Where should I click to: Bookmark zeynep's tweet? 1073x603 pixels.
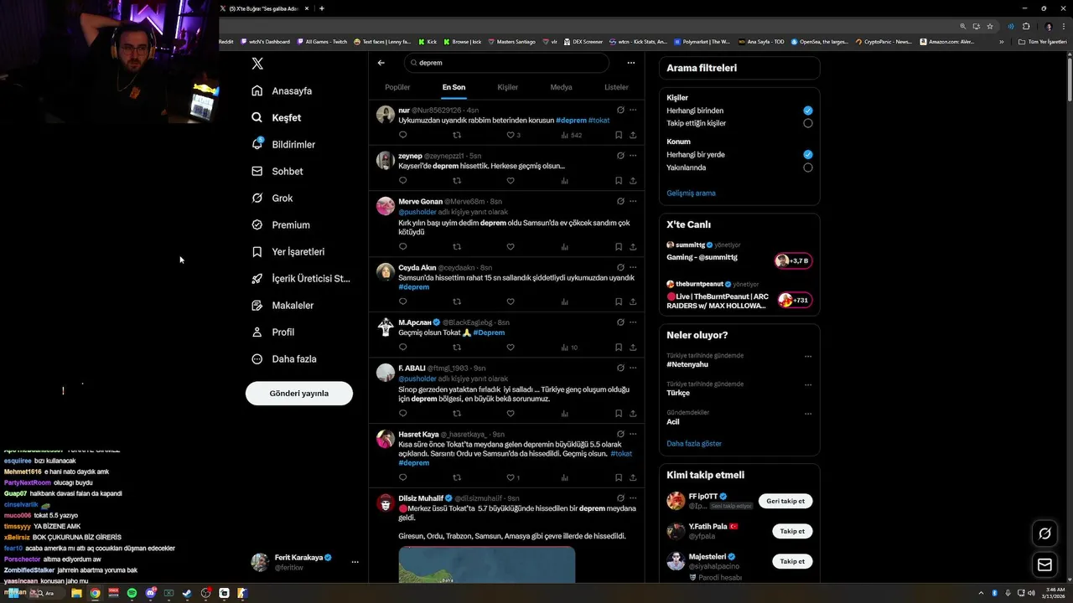click(619, 180)
